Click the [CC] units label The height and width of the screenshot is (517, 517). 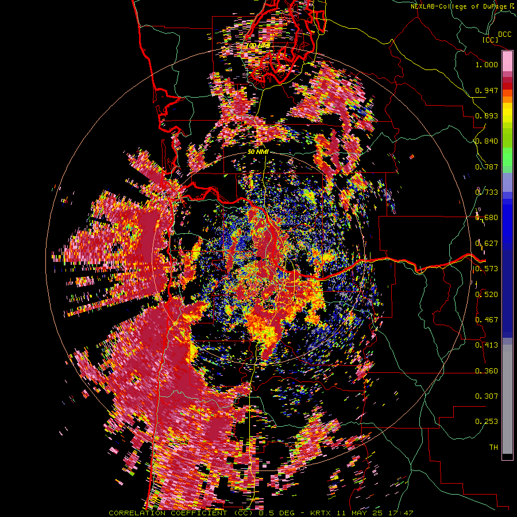click(491, 40)
